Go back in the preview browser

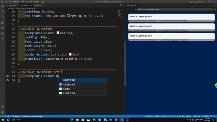click(128, 9)
